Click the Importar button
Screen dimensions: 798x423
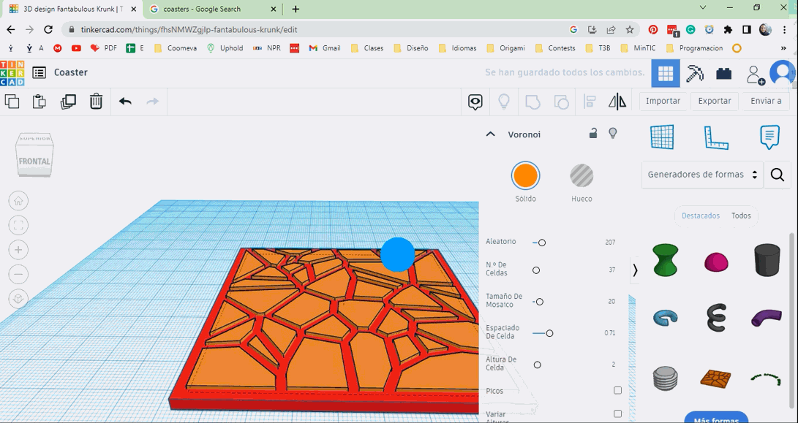click(x=663, y=101)
